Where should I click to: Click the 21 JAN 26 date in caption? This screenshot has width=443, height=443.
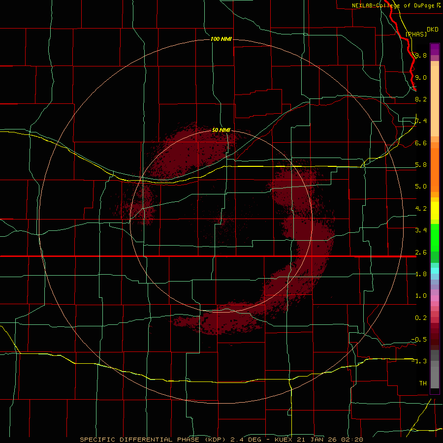click(x=317, y=440)
